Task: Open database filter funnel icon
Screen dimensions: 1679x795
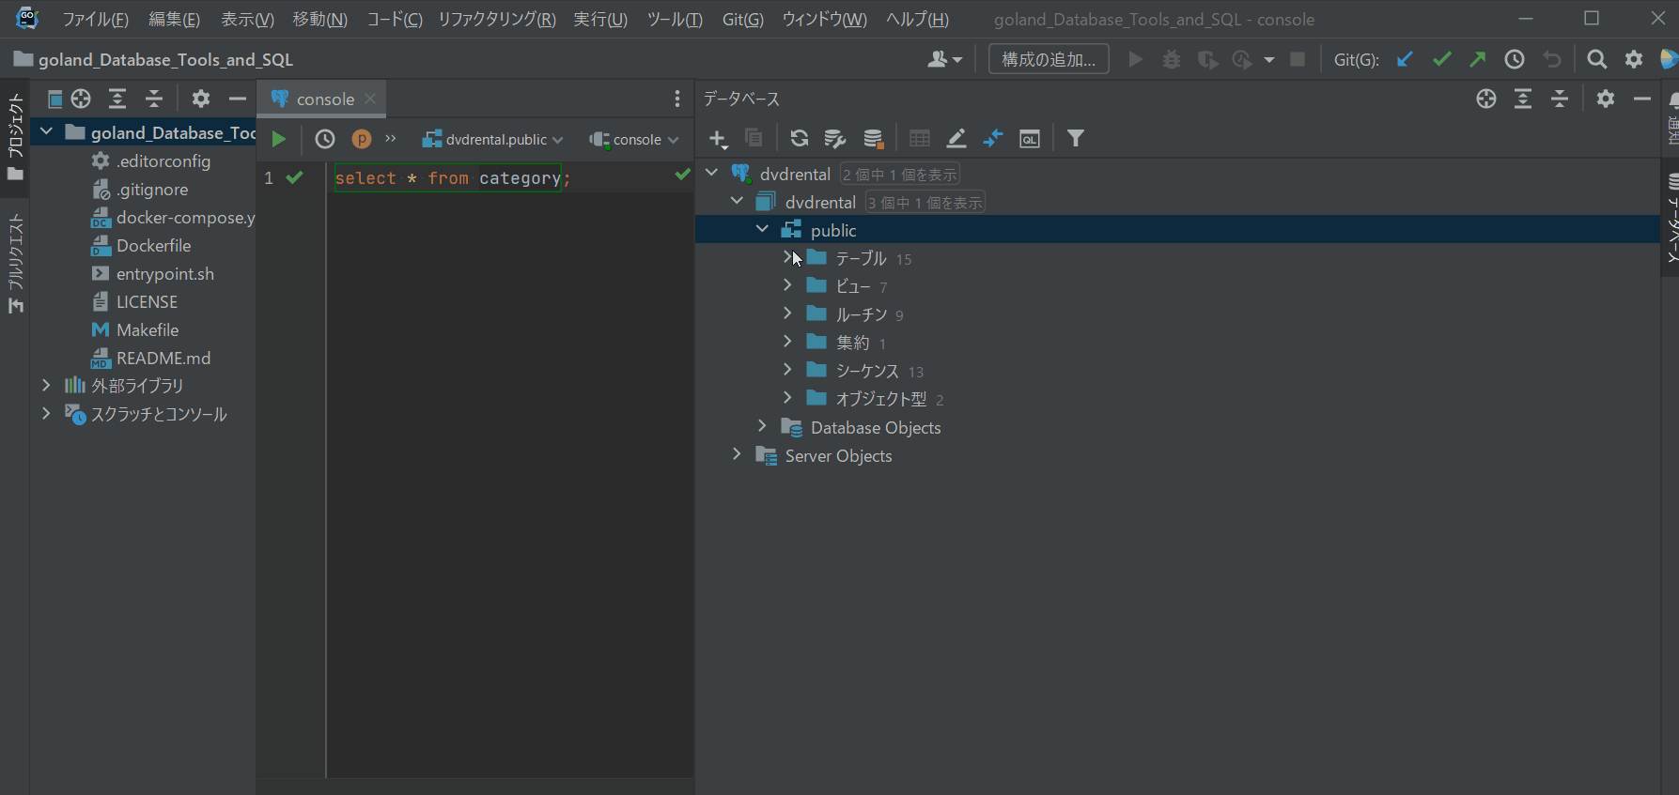Action: click(x=1076, y=138)
